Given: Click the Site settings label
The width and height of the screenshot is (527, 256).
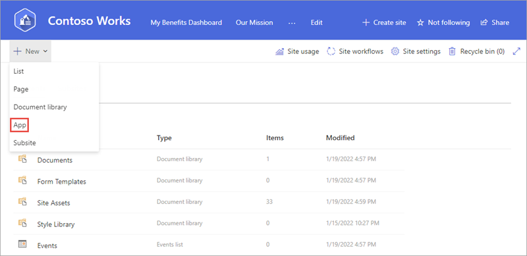Looking at the screenshot, I should tap(422, 51).
